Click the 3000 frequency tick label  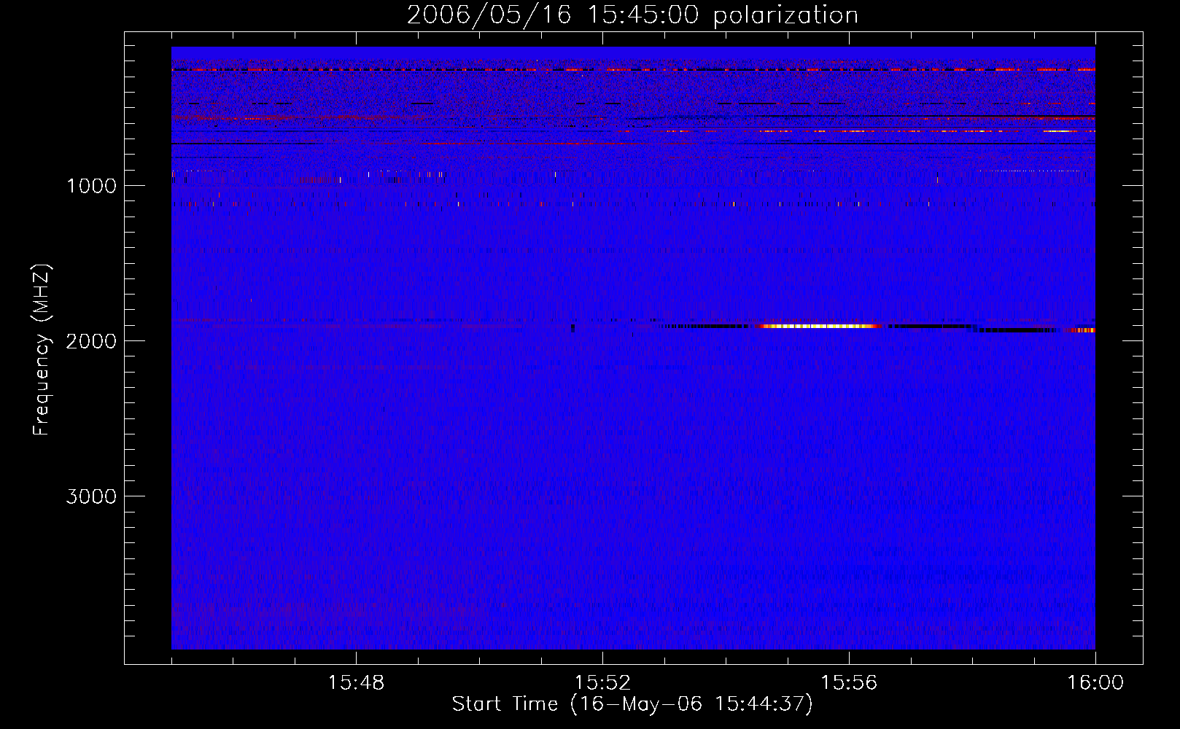pyautogui.click(x=91, y=496)
